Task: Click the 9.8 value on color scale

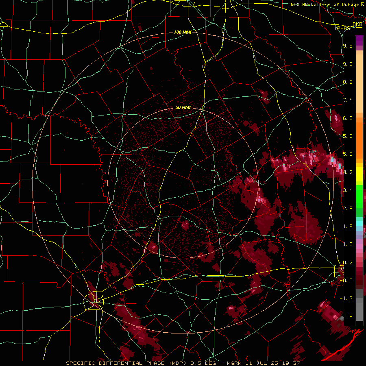Action: pos(348,46)
